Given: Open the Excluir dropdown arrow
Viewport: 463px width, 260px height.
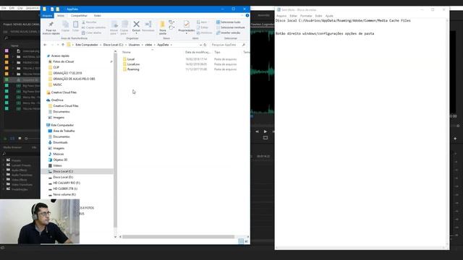Looking at the screenshot, I should (x=136, y=33).
